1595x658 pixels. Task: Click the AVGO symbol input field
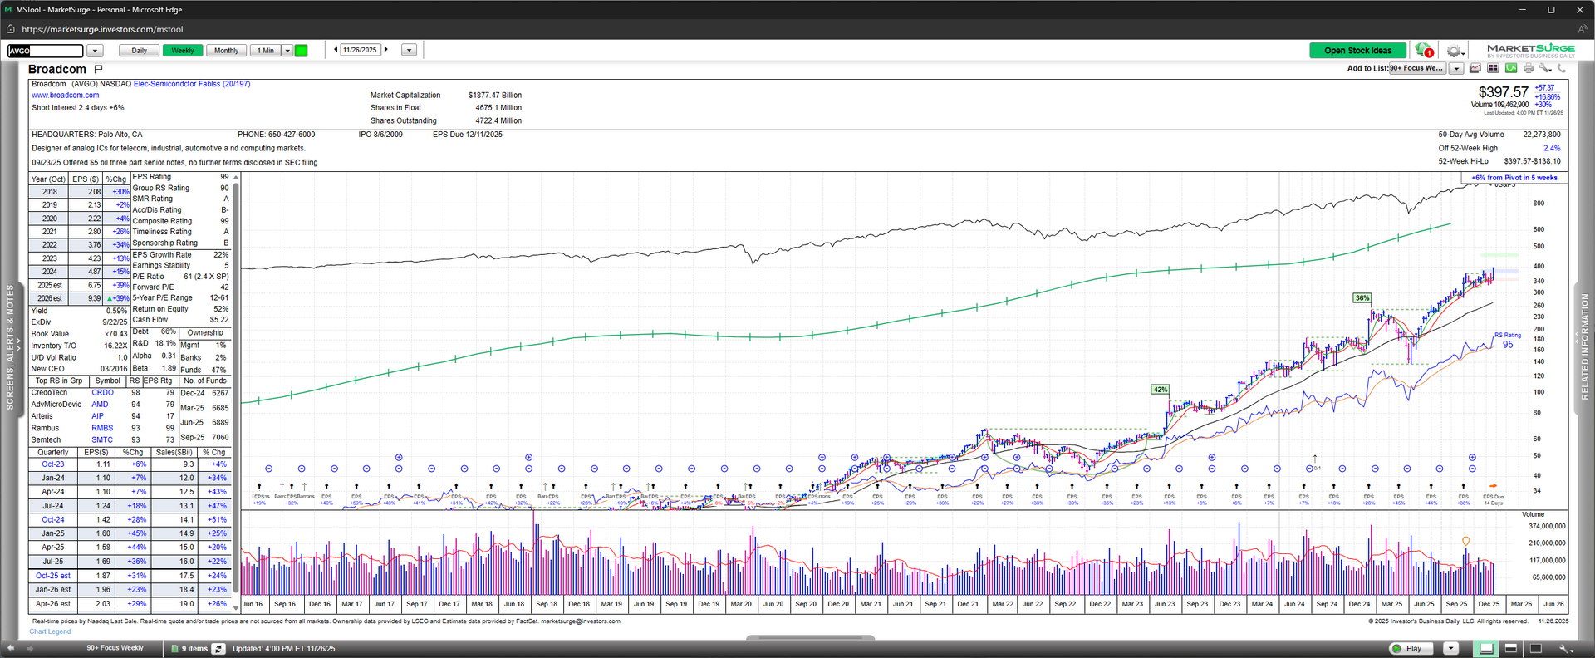coord(46,51)
